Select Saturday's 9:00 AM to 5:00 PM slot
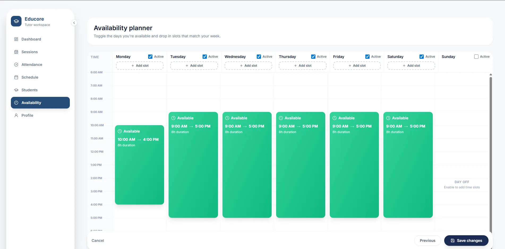505x249 pixels. 408,165
